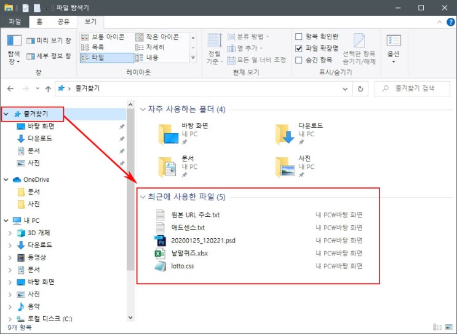
Task: Open the recent locations dropdown
Action: click(38, 88)
